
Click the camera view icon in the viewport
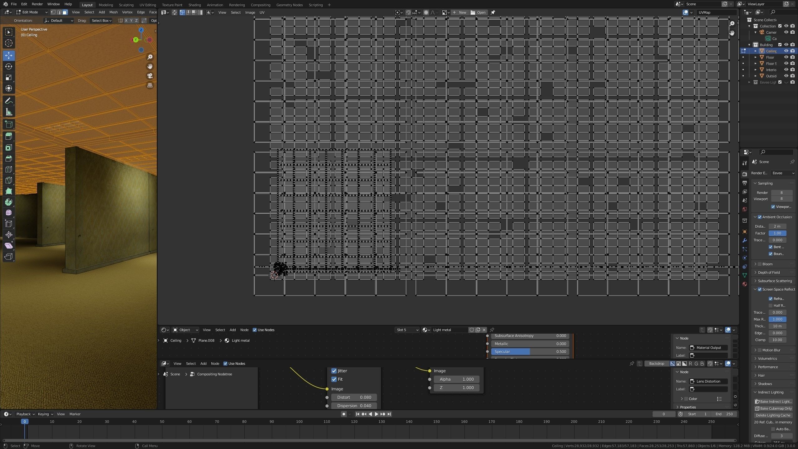pyautogui.click(x=150, y=76)
